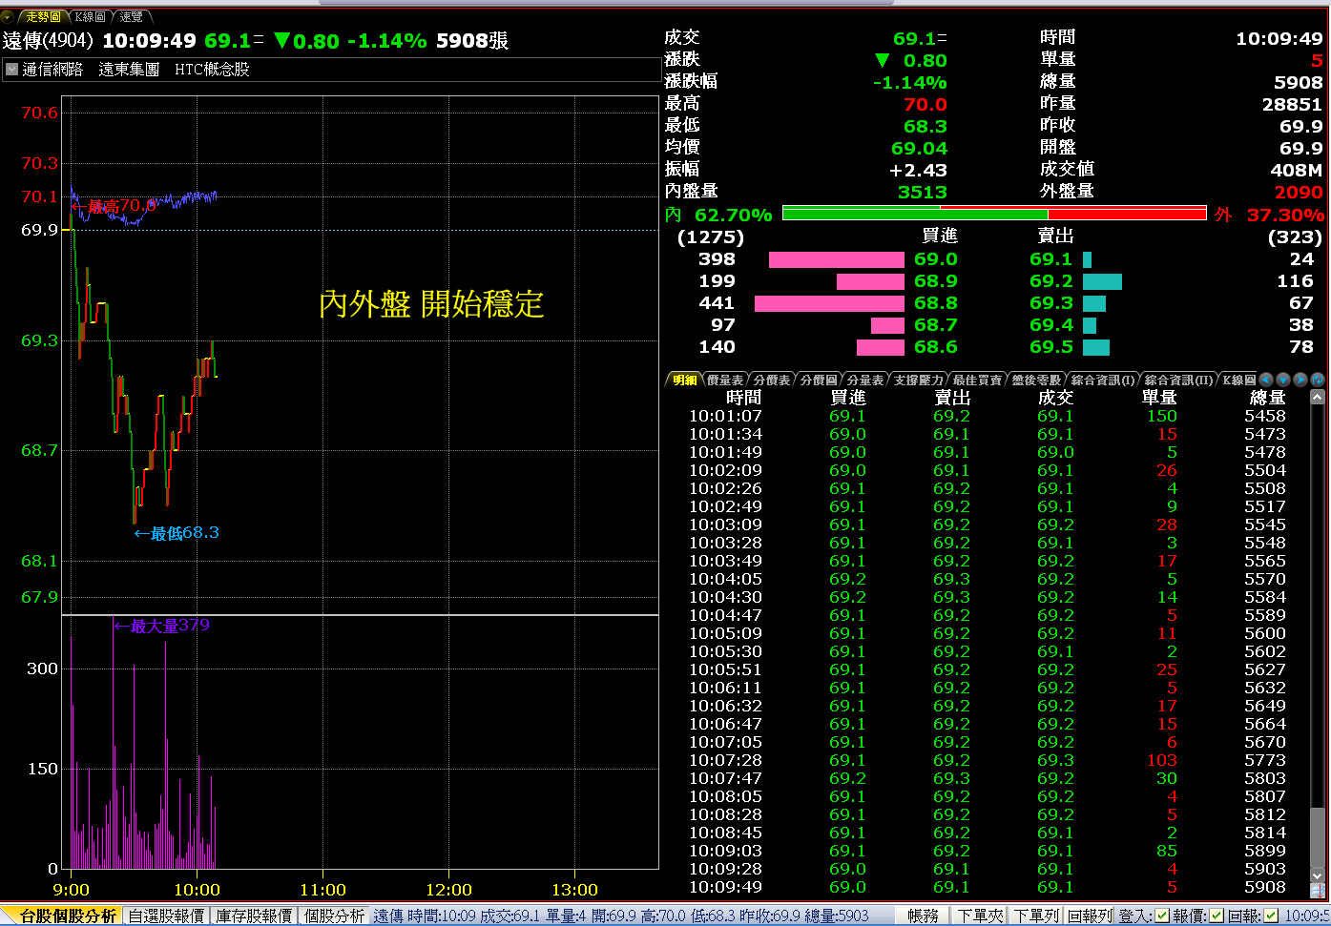Click the down arrow tab-list icon
Viewport: 1331px width, 926px height.
[1283, 380]
